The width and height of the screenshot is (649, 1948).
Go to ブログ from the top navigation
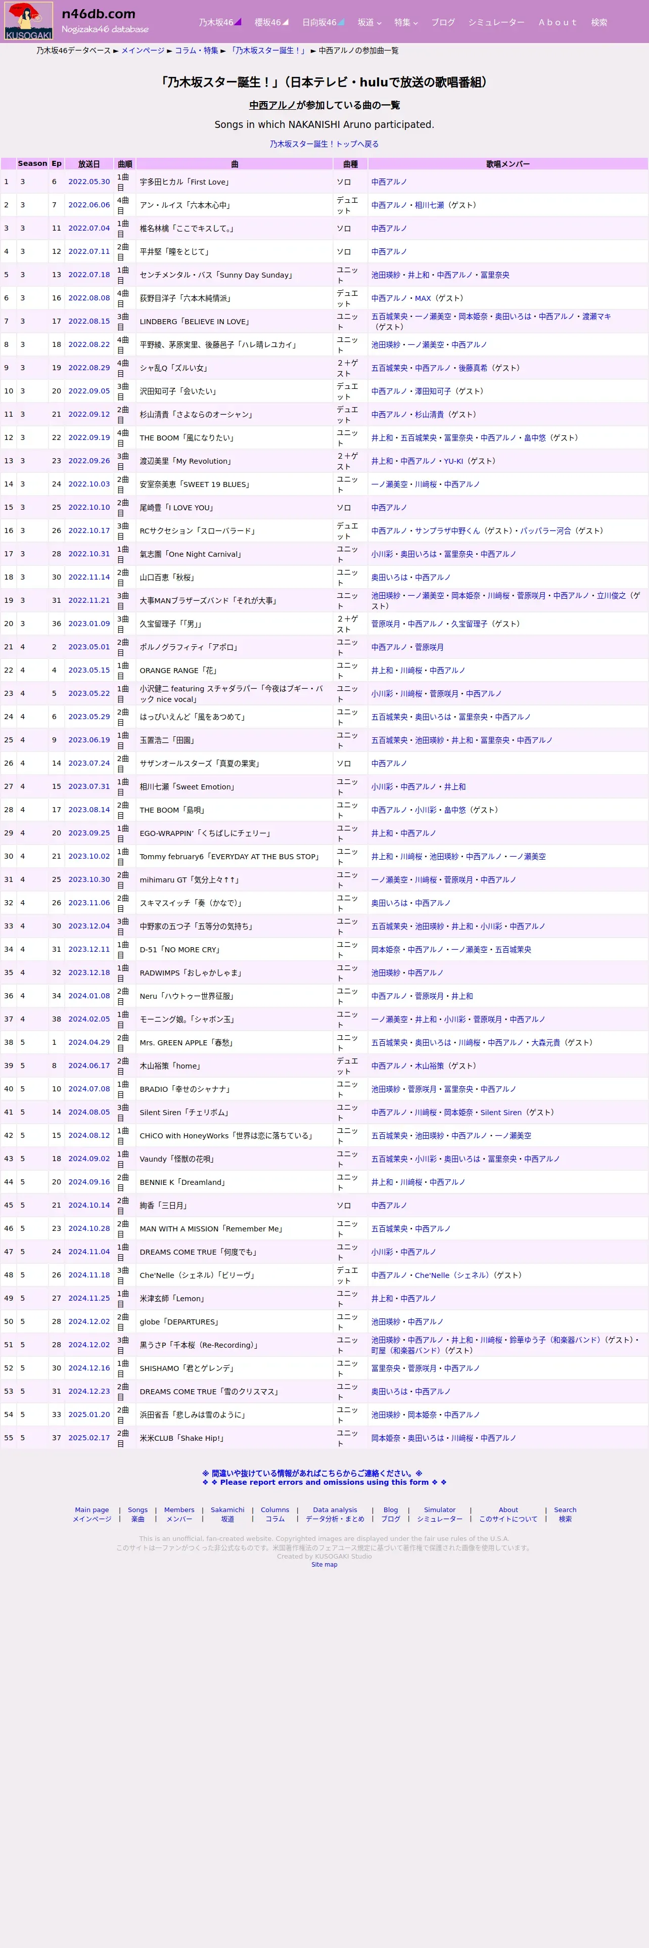(x=443, y=23)
